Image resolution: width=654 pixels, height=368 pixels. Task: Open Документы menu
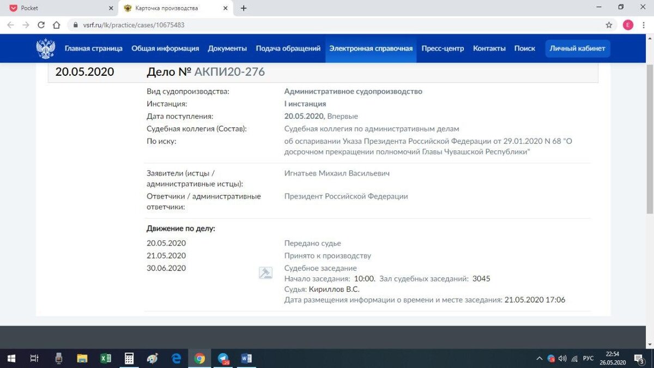click(x=227, y=49)
